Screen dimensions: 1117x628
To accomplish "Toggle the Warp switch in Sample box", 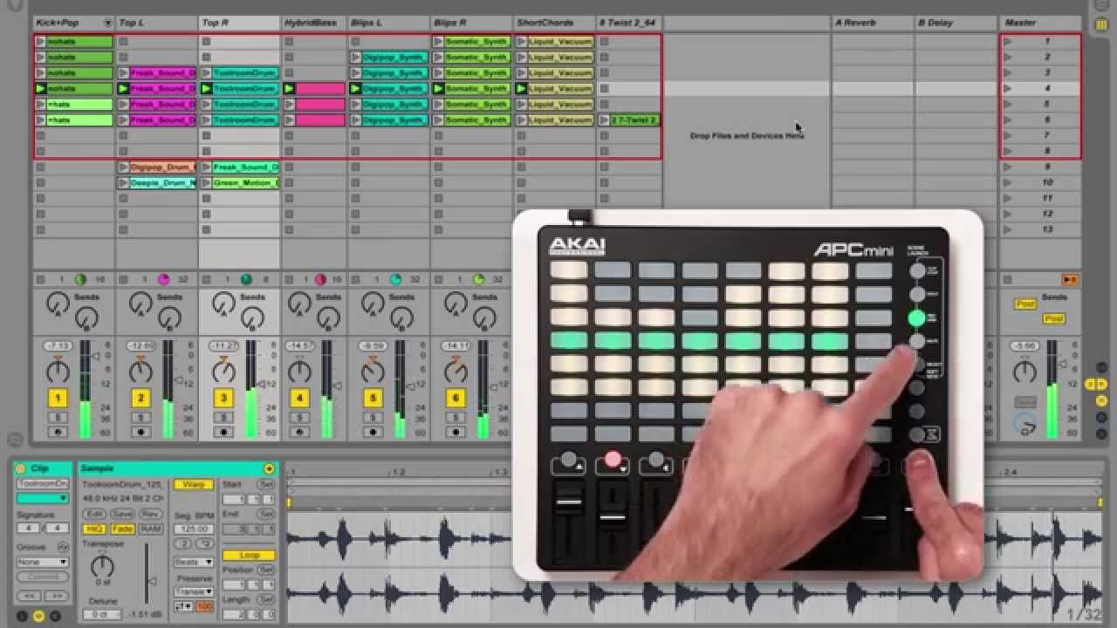I will pyautogui.click(x=193, y=484).
